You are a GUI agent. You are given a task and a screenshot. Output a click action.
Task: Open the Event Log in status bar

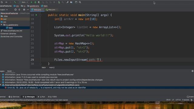coord(190,97)
